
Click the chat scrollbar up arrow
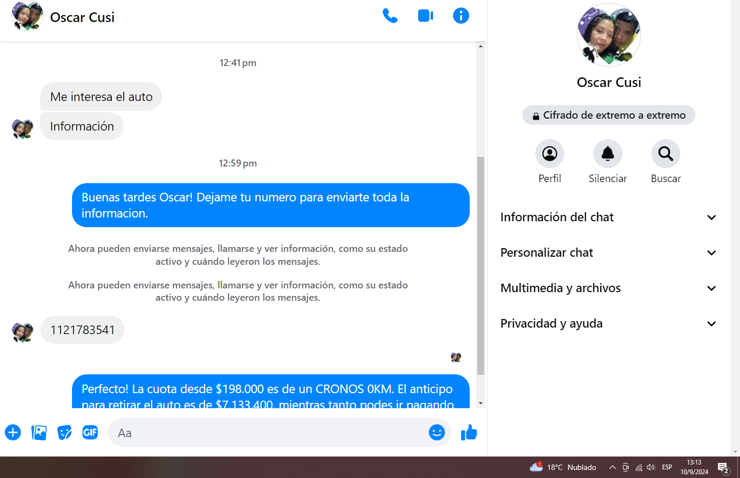(480, 46)
